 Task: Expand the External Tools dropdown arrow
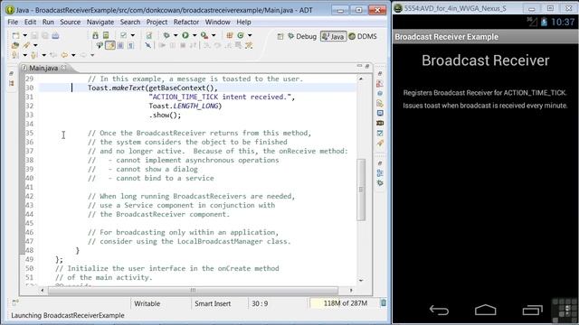[x=214, y=35]
